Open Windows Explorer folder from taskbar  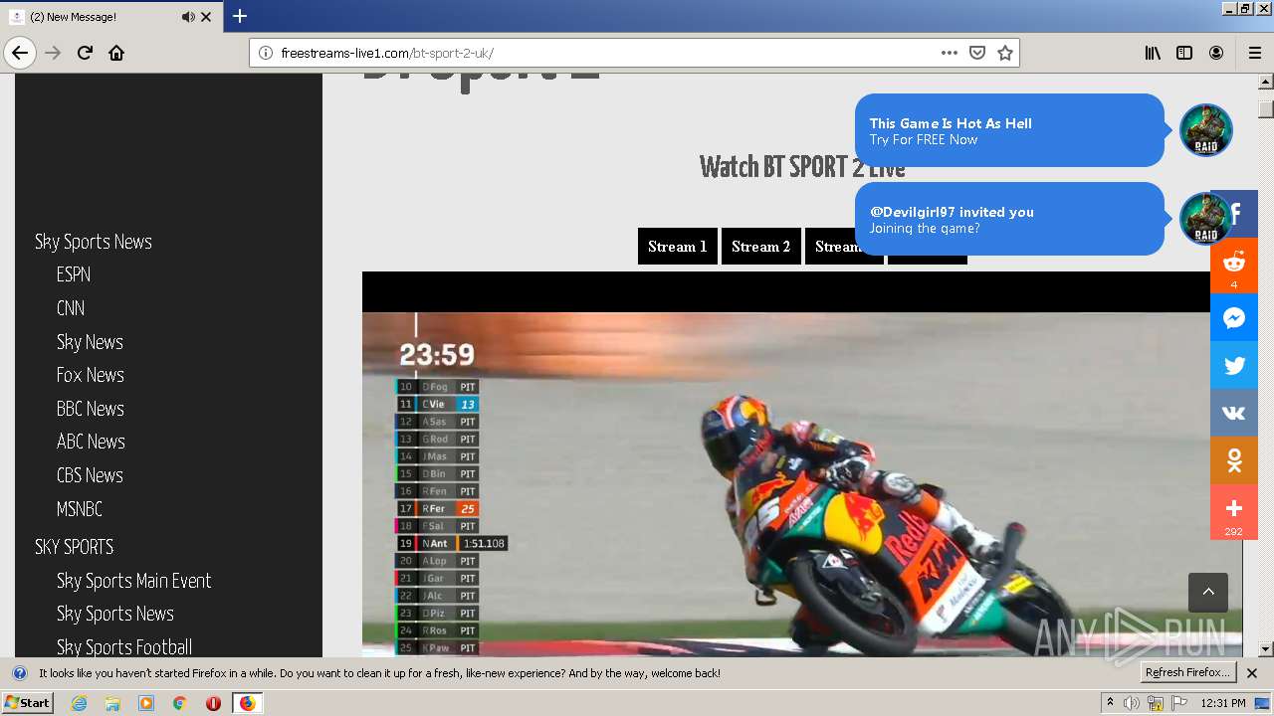pyautogui.click(x=112, y=703)
